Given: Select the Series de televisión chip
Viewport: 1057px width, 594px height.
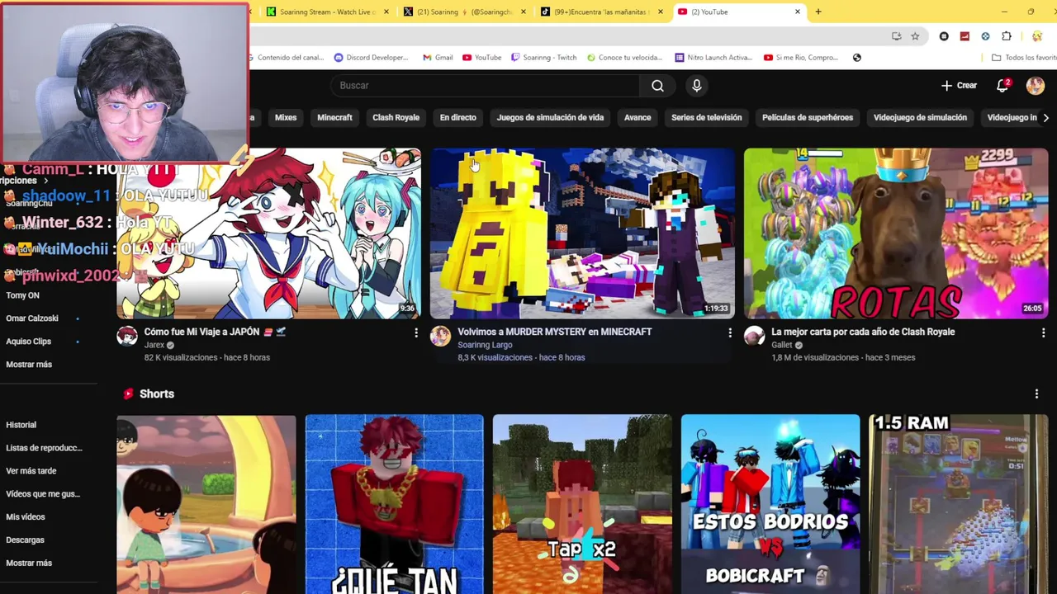Looking at the screenshot, I should pyautogui.click(x=706, y=118).
